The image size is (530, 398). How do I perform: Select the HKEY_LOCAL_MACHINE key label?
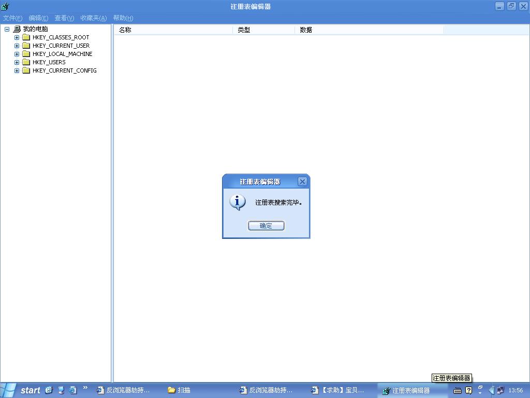pos(63,54)
